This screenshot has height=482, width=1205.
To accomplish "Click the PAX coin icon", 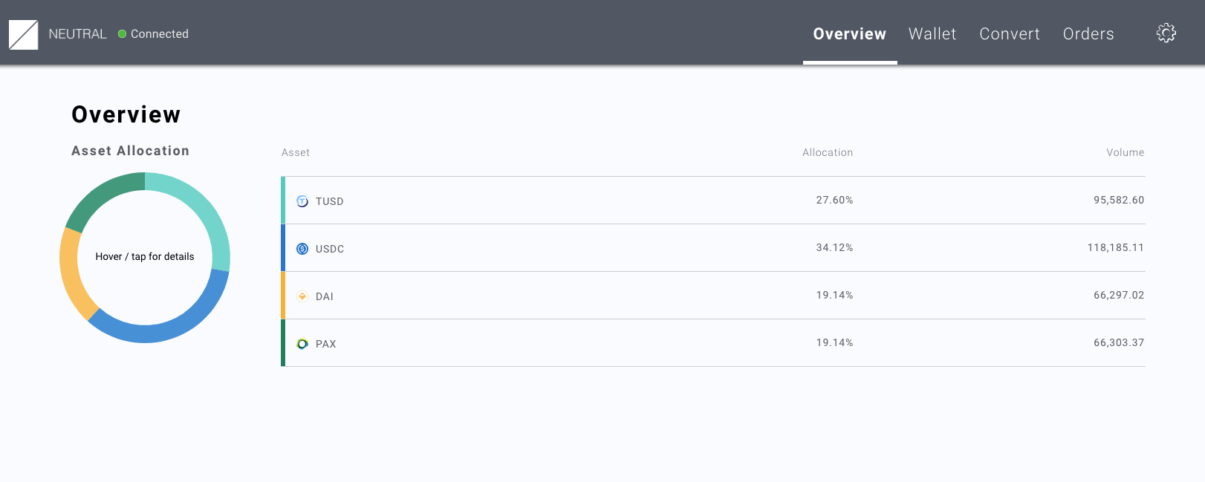I will click(x=302, y=344).
